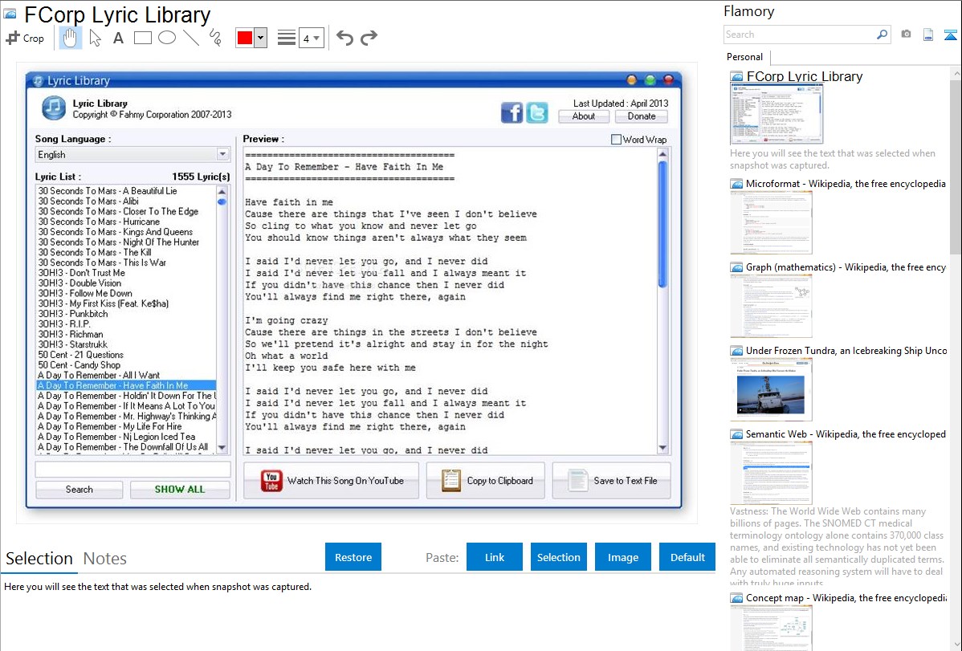This screenshot has width=962, height=651.
Task: Click the Lyric Library music note logo
Action: click(54, 108)
